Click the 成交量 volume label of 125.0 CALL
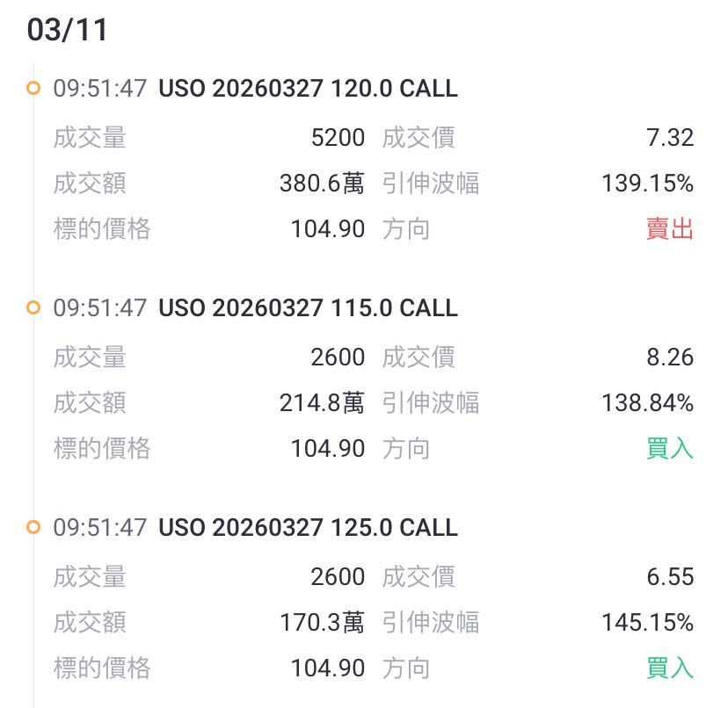 coord(91,577)
